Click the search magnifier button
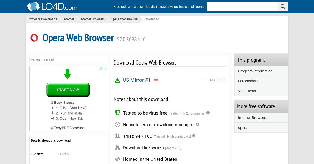Image resolution: width=314 pixels, height=164 pixels. (x=283, y=7)
